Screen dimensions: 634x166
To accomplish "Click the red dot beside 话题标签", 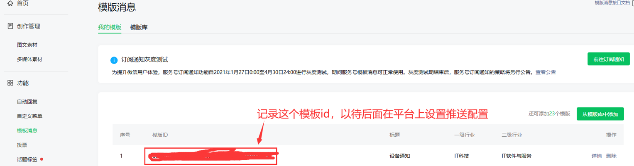I will pos(42,159).
